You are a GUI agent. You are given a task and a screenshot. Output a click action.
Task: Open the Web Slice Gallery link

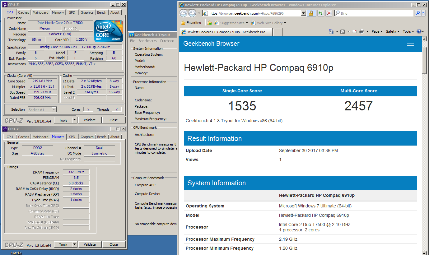268,23
